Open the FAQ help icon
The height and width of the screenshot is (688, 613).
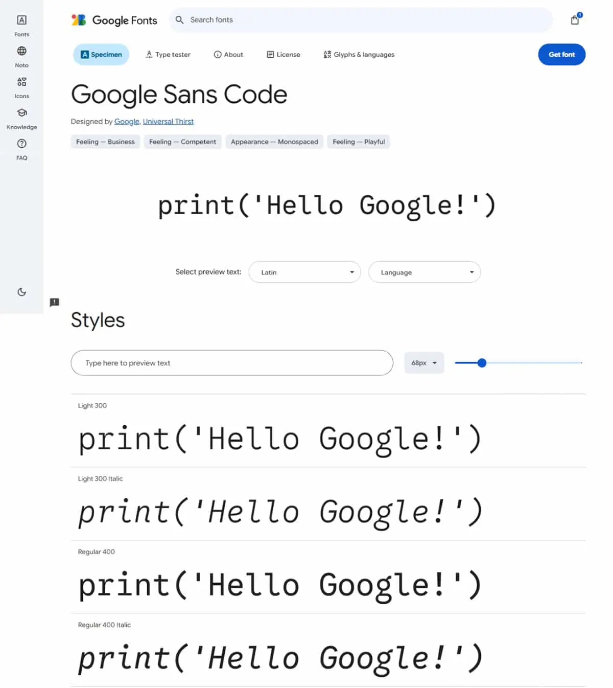pos(21,144)
